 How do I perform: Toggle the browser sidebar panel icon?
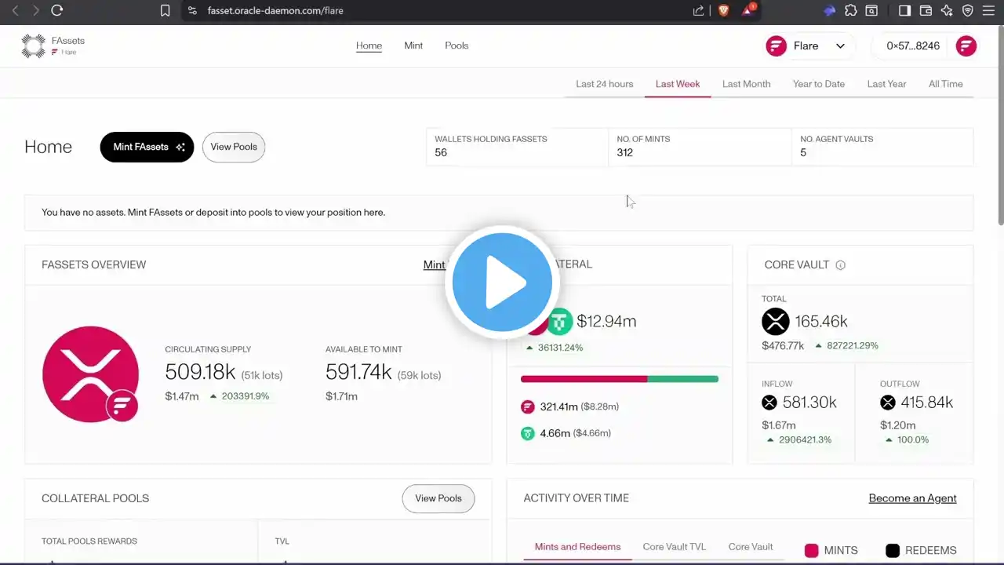(x=904, y=10)
